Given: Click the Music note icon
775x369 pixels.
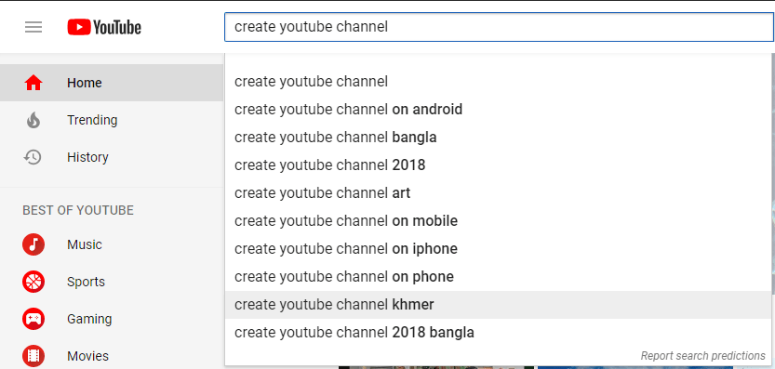Looking at the screenshot, I should [x=33, y=244].
